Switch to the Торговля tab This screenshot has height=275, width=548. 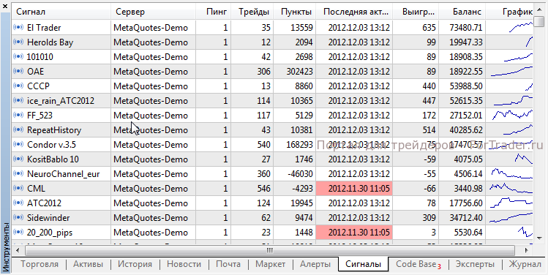pyautogui.click(x=40, y=264)
